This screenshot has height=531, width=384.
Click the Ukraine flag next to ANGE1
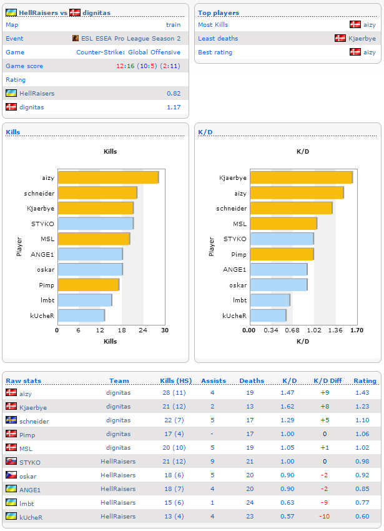pos(11,489)
